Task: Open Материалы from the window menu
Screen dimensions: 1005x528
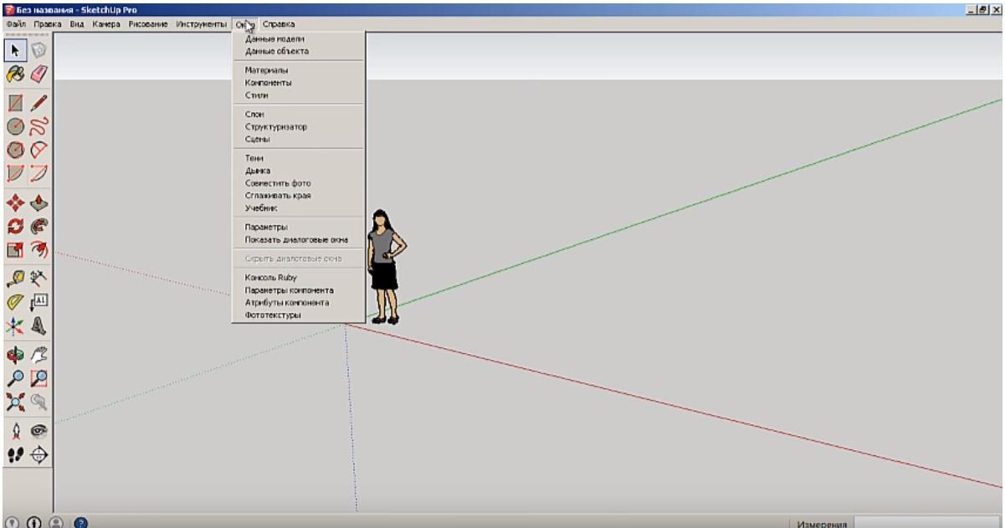Action: tap(266, 70)
